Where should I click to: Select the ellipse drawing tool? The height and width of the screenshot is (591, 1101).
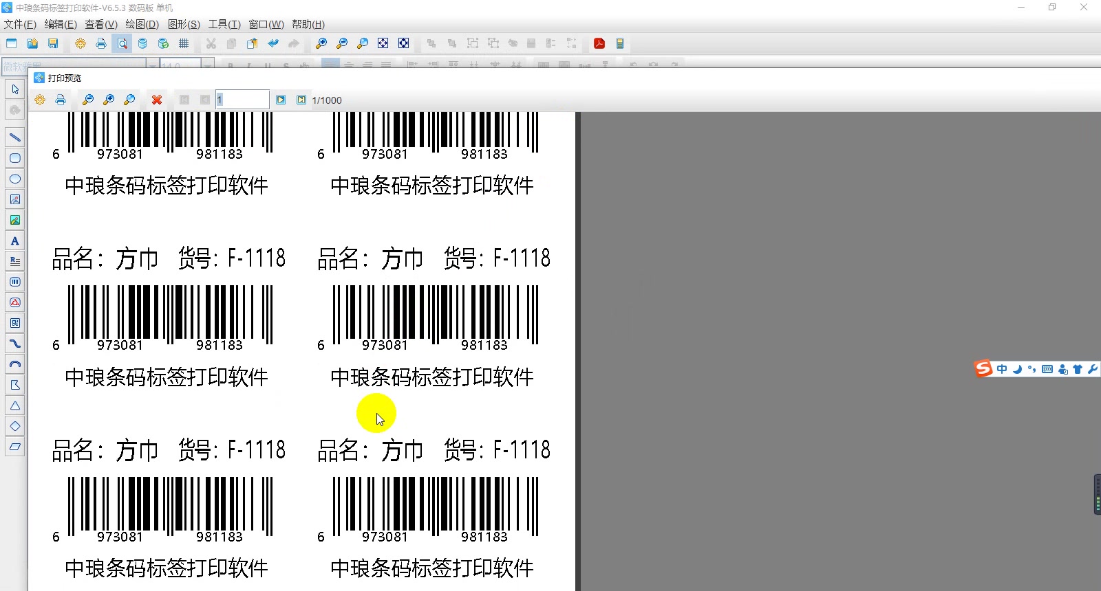pyautogui.click(x=15, y=179)
